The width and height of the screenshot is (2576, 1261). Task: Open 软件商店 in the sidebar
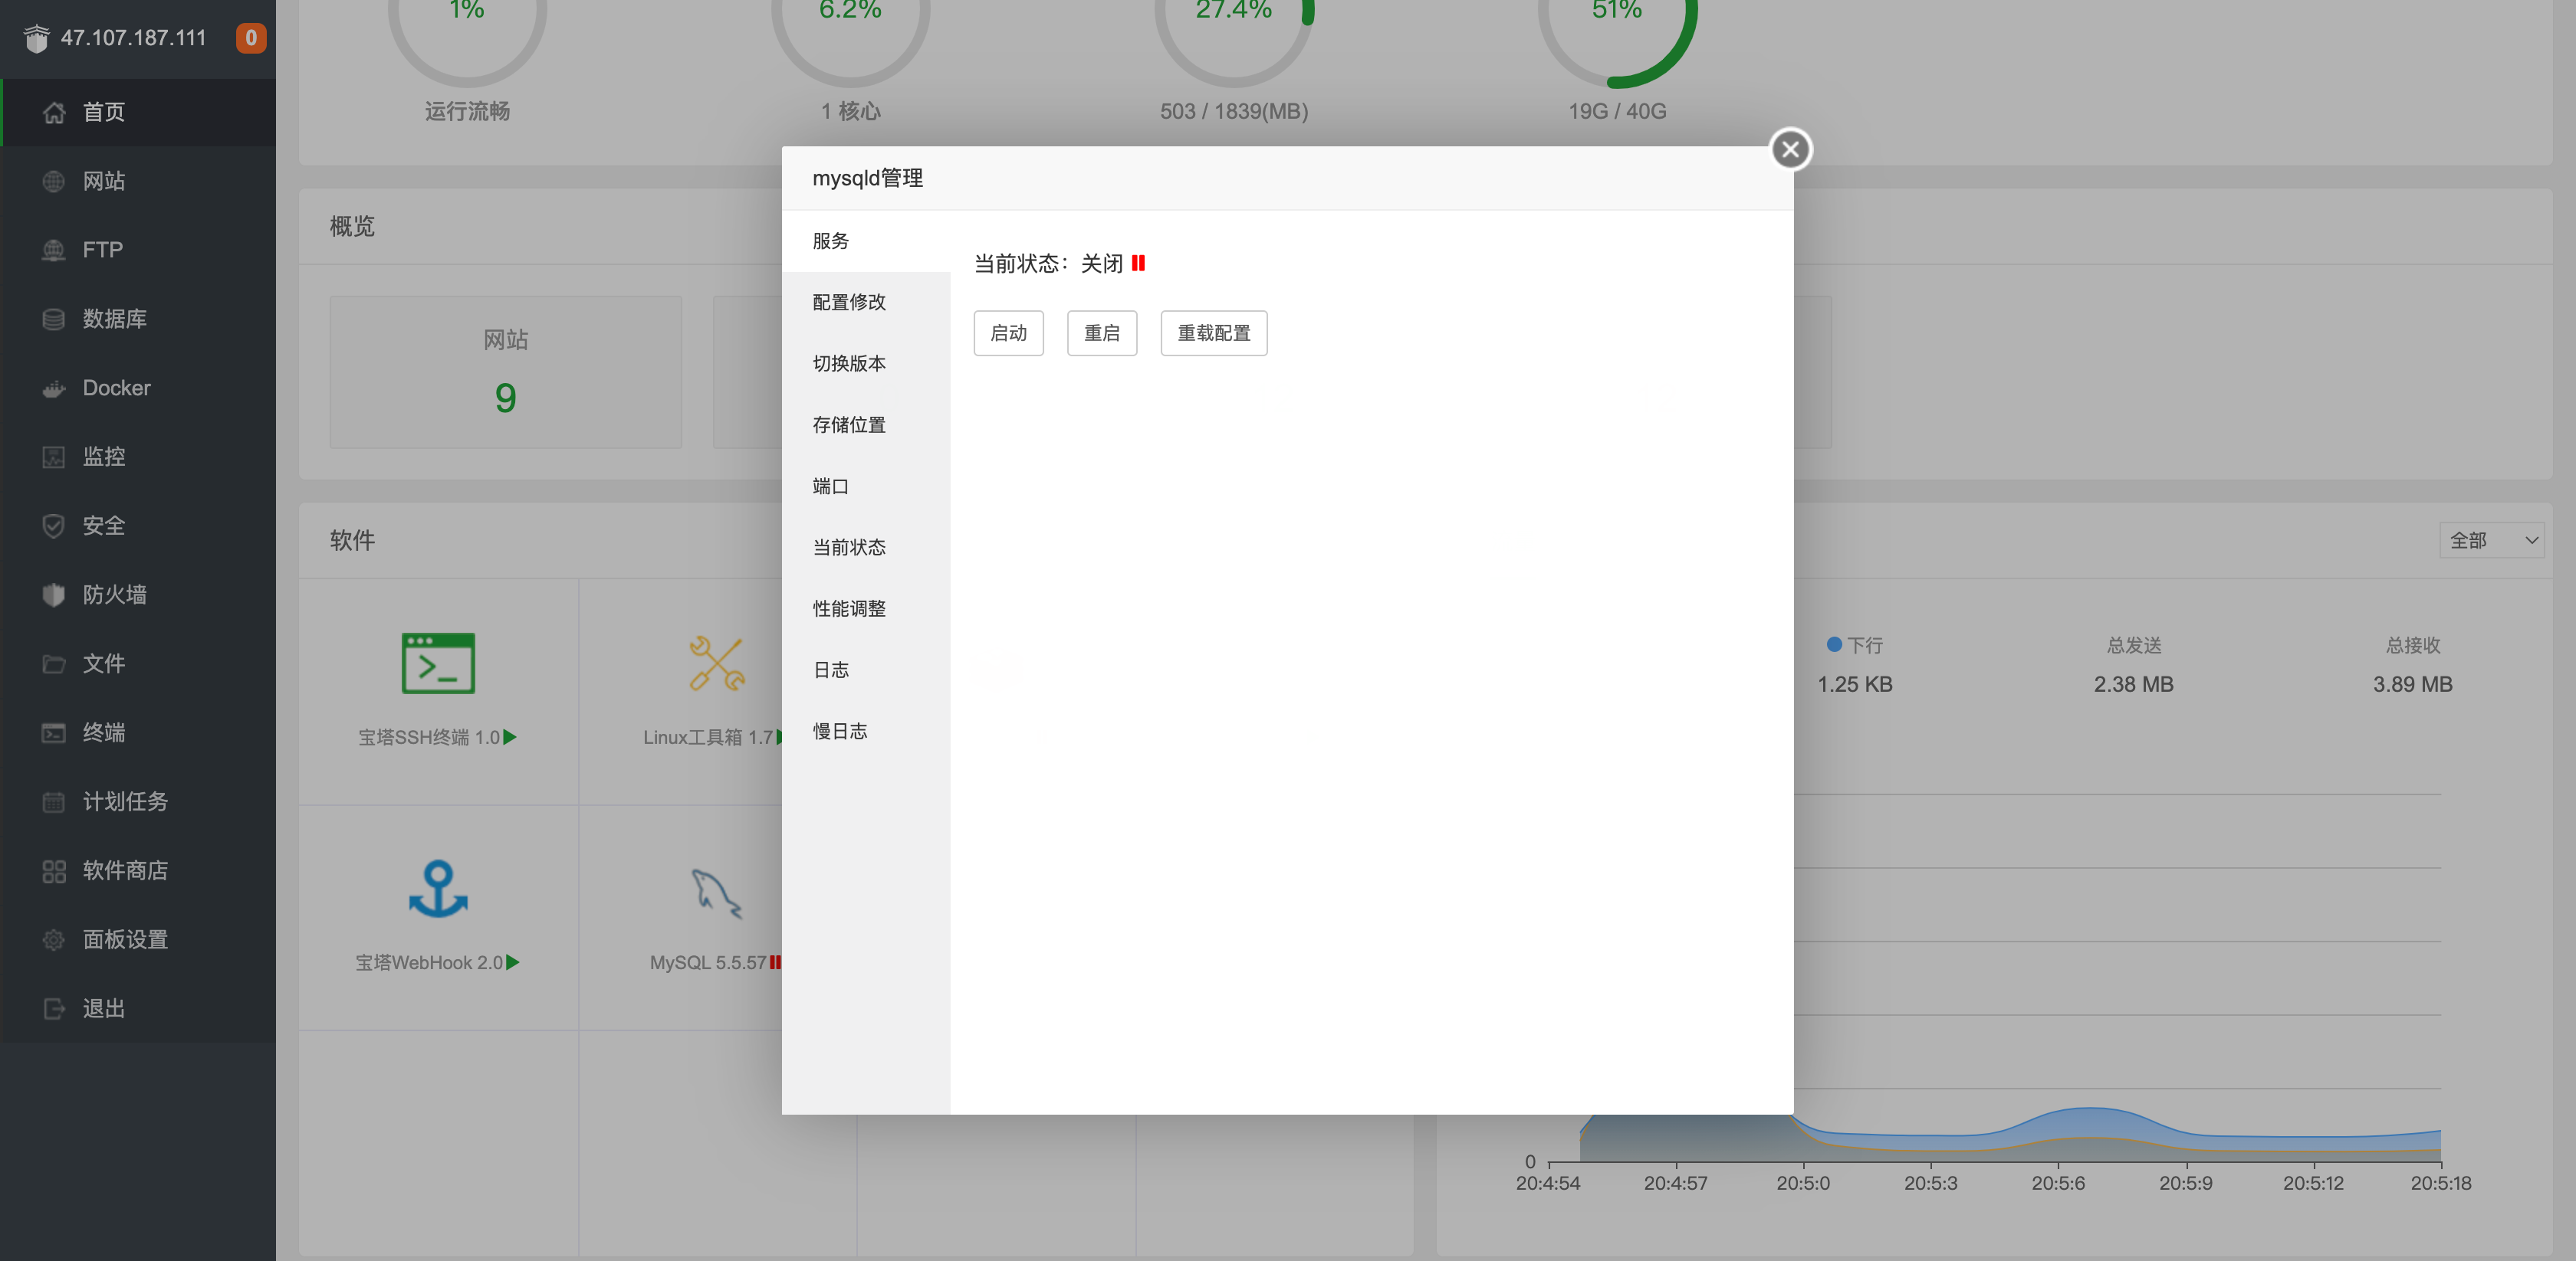point(138,870)
